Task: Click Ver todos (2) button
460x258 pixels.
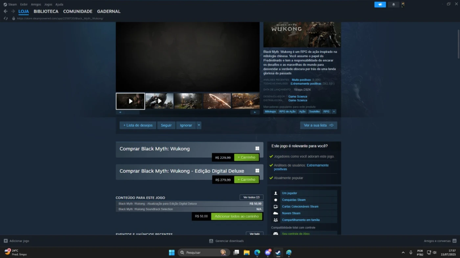Action: (x=251, y=197)
